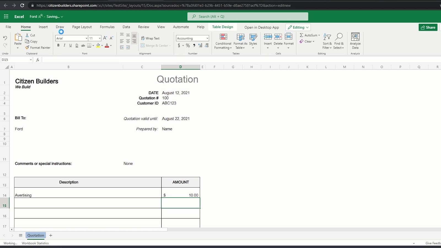Add a new sheet with plus icon
441x248 pixels.
click(50, 235)
